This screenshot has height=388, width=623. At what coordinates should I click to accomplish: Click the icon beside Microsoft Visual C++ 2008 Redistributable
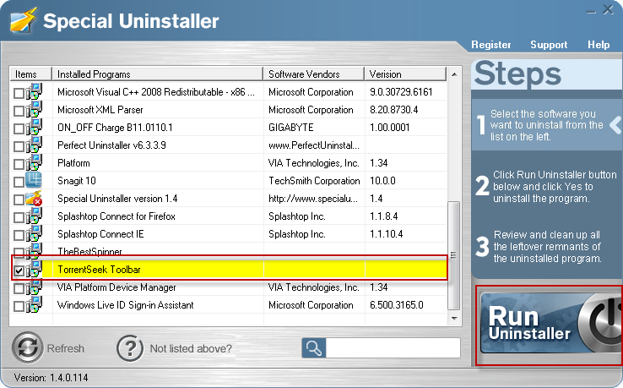34,92
